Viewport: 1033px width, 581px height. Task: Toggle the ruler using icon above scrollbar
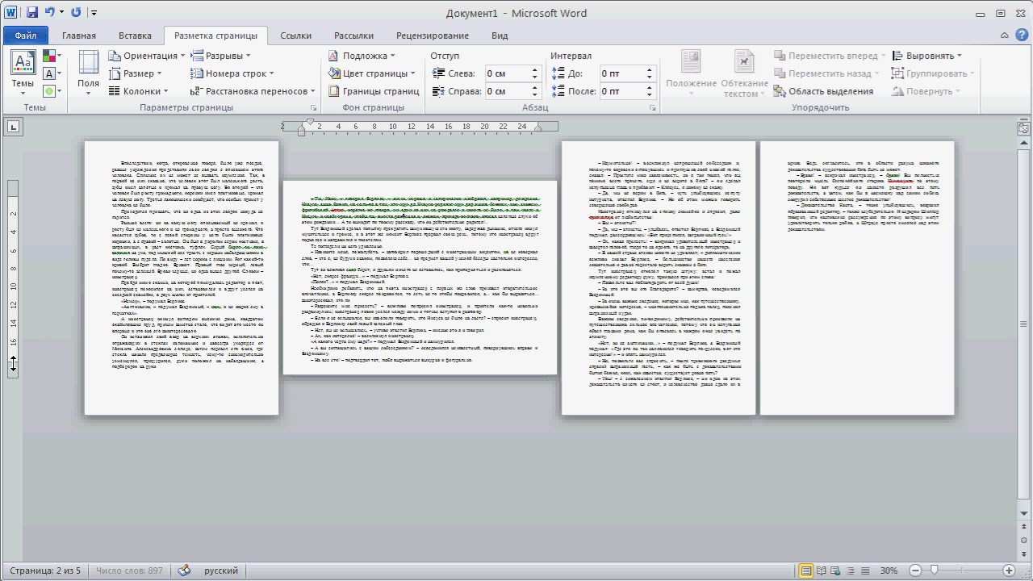click(1024, 127)
